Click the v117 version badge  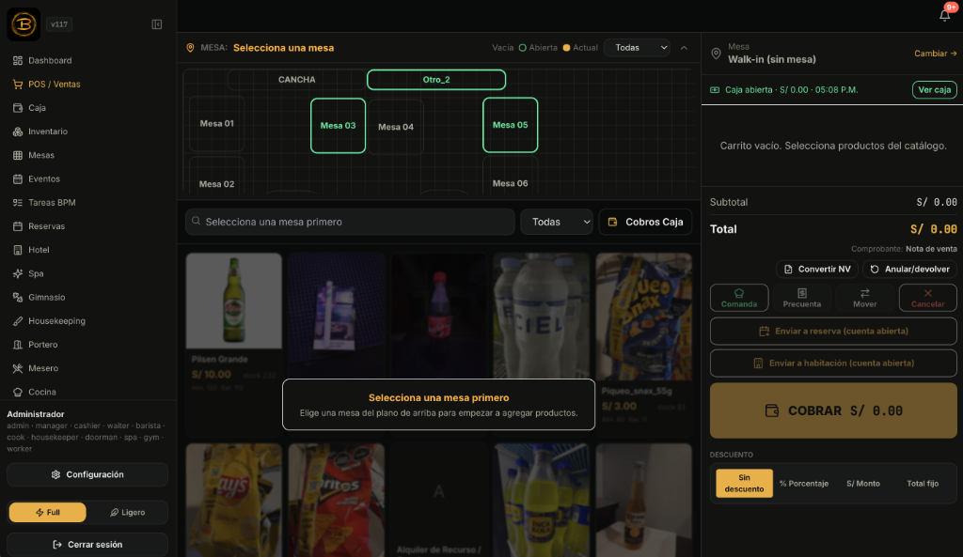point(59,24)
